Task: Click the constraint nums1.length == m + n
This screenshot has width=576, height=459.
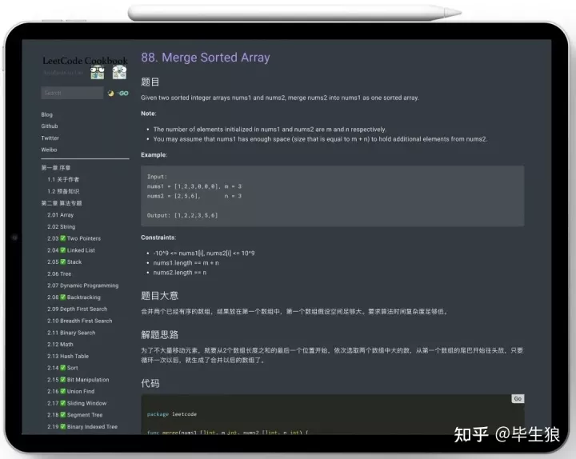Action: tap(186, 263)
